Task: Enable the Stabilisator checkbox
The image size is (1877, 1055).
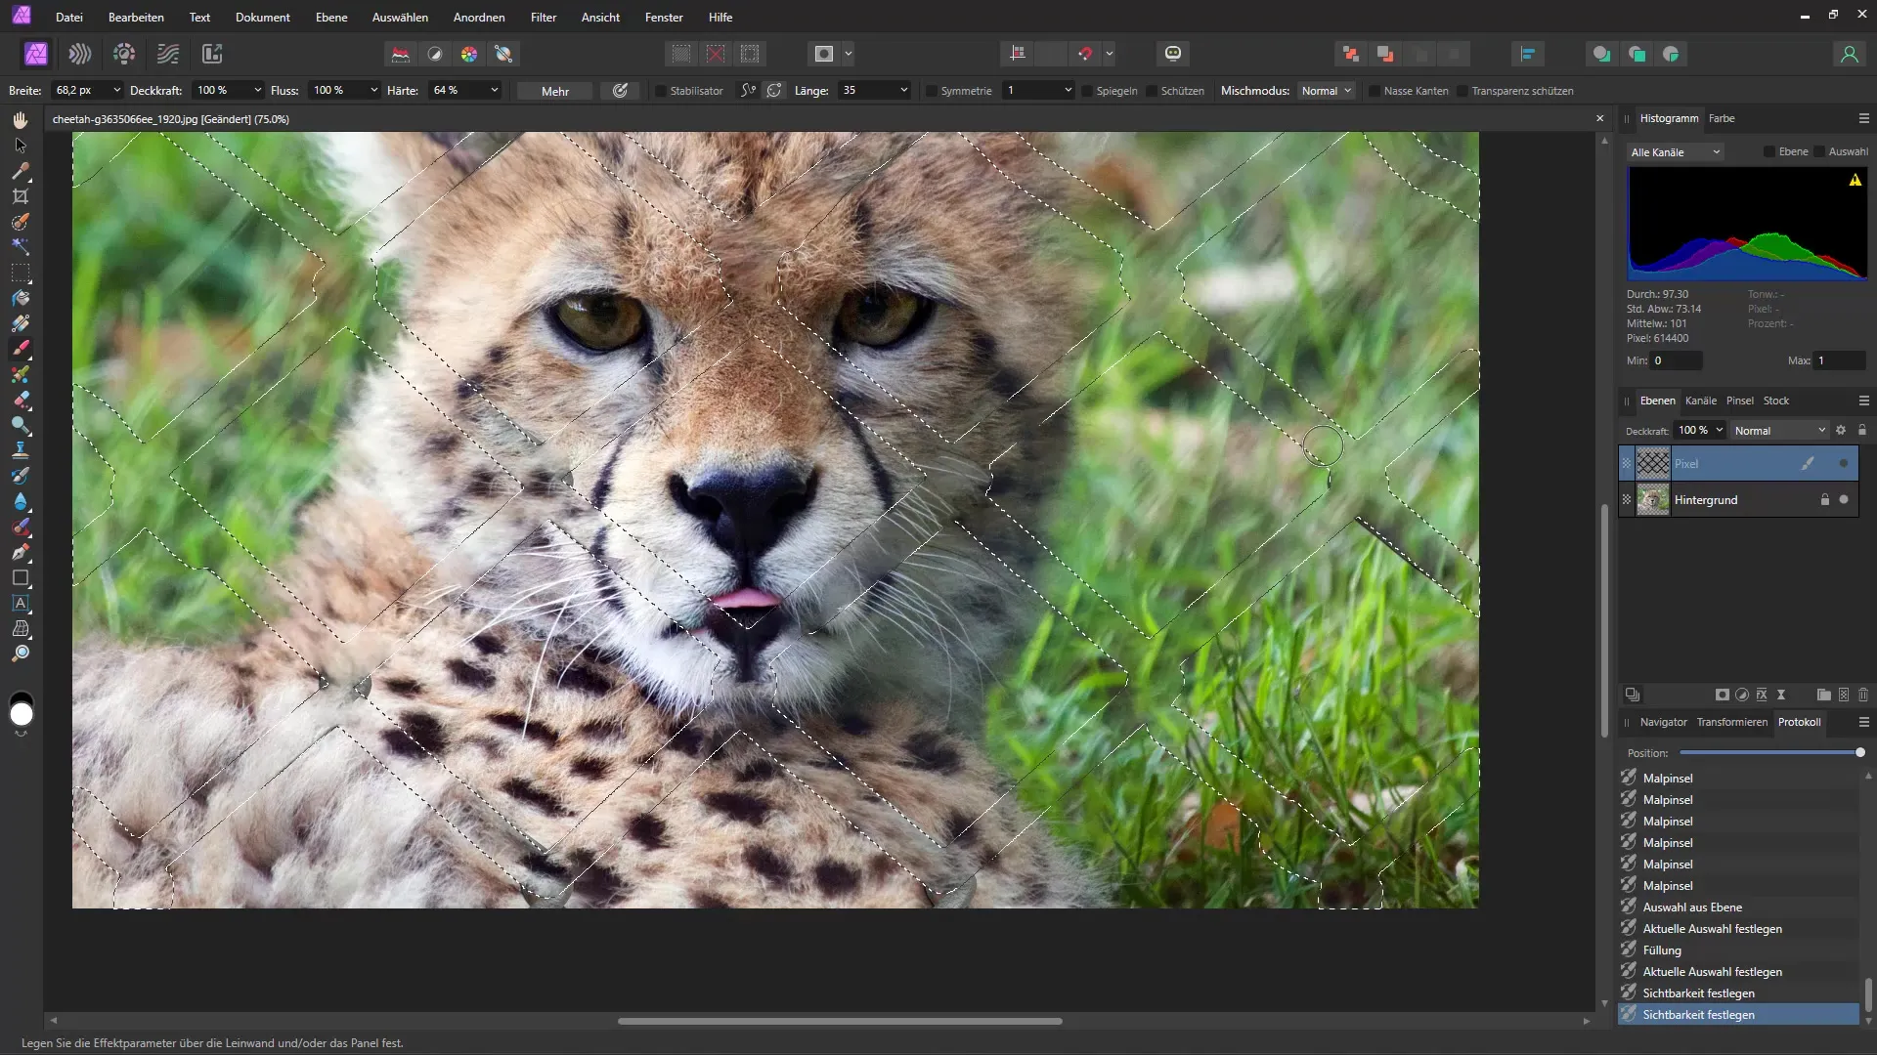Action: click(x=661, y=91)
